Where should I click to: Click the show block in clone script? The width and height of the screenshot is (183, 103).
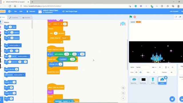pos(50,92)
